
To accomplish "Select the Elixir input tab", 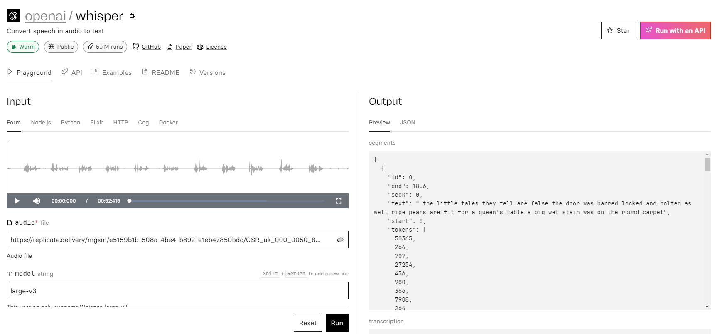I will (97, 122).
